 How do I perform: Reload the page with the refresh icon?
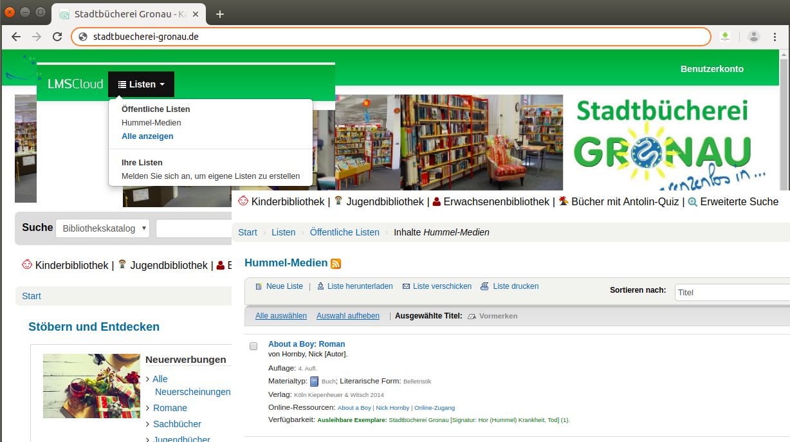(57, 37)
